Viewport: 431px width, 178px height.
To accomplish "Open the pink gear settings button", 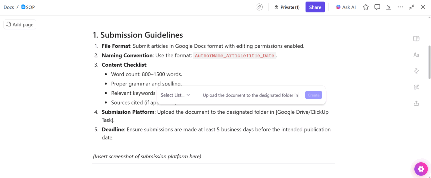I will (x=421, y=169).
